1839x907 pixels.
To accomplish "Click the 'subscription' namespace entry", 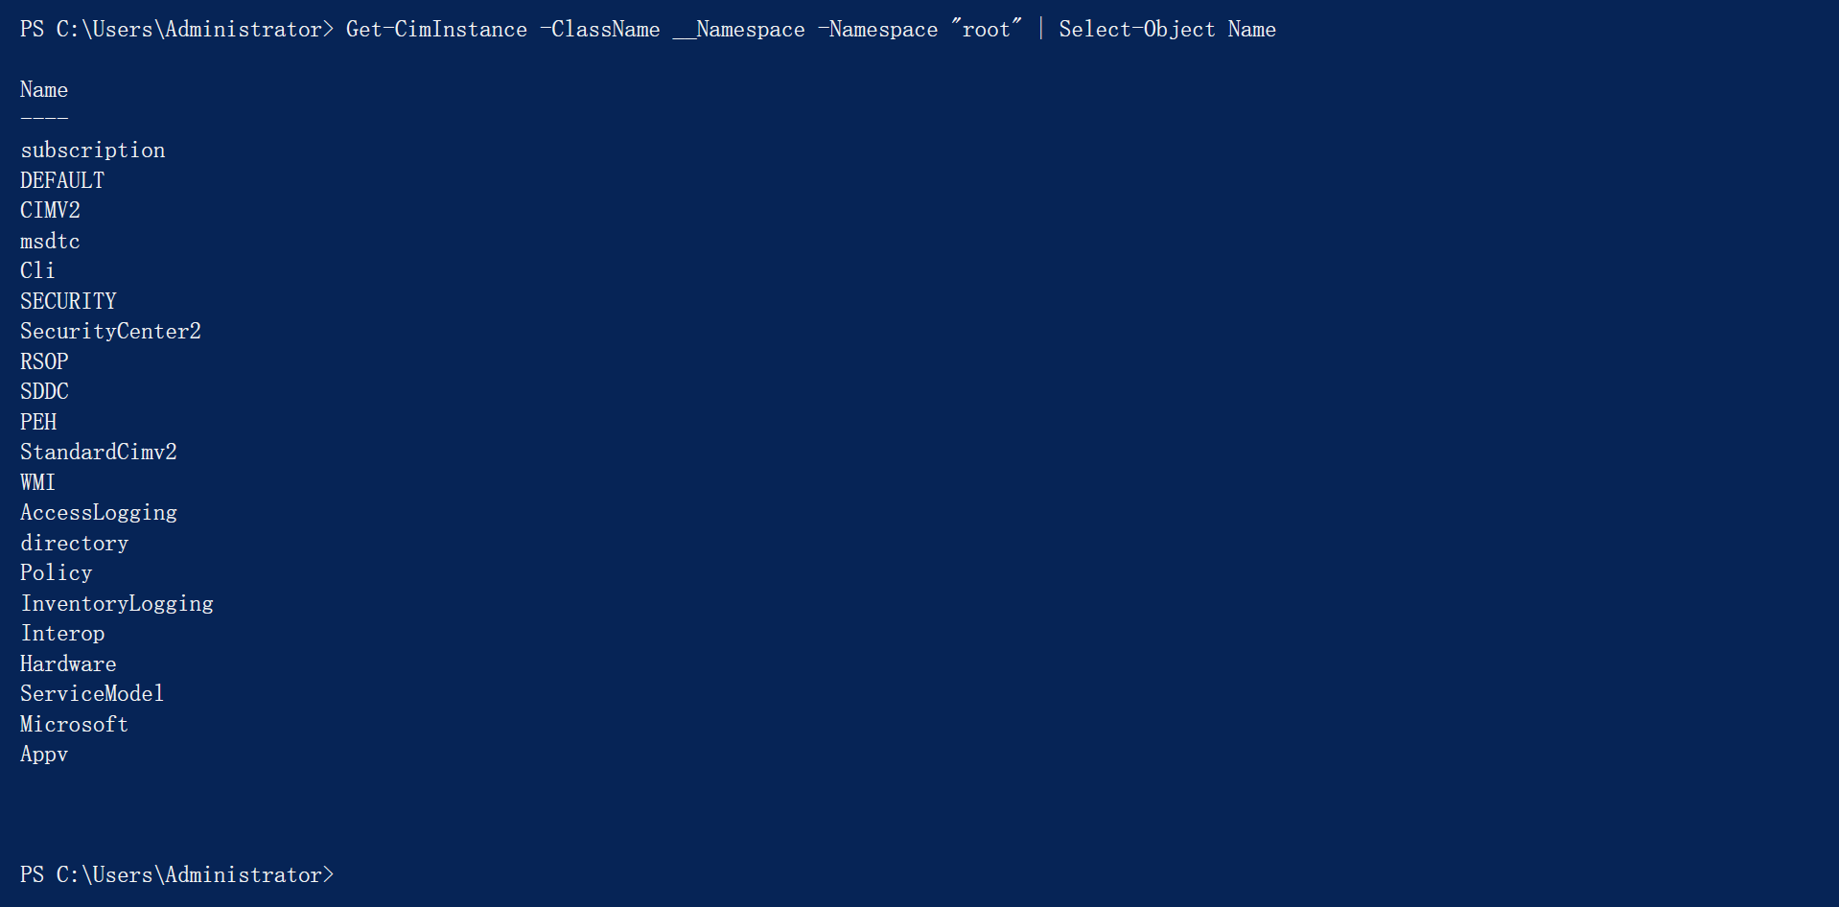I will (x=93, y=151).
